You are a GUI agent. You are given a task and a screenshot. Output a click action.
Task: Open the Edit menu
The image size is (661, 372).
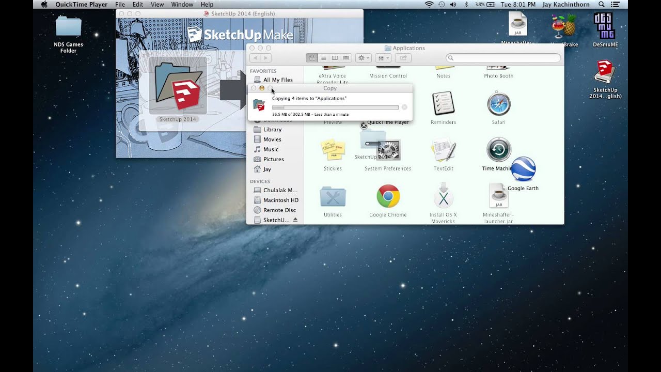pyautogui.click(x=137, y=4)
